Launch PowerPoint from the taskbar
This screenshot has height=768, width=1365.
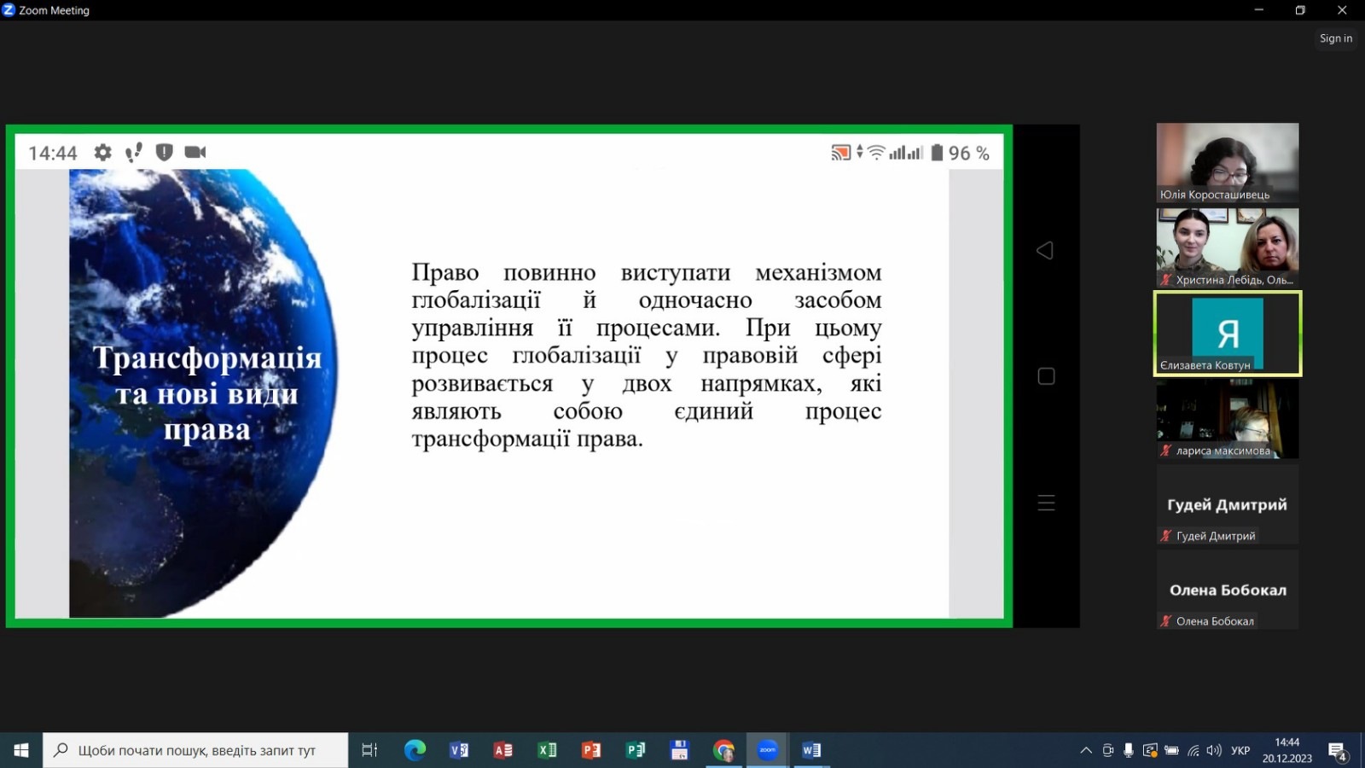tap(590, 750)
